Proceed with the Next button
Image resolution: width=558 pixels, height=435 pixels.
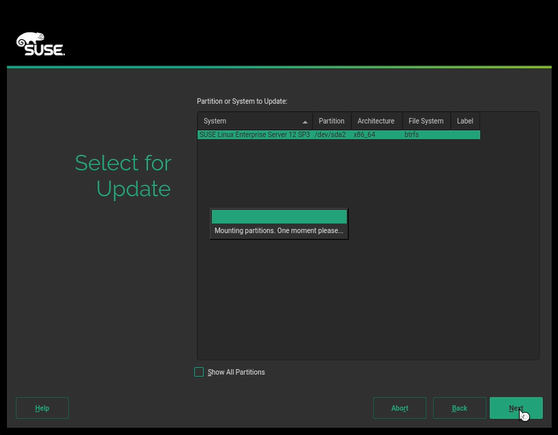point(516,408)
